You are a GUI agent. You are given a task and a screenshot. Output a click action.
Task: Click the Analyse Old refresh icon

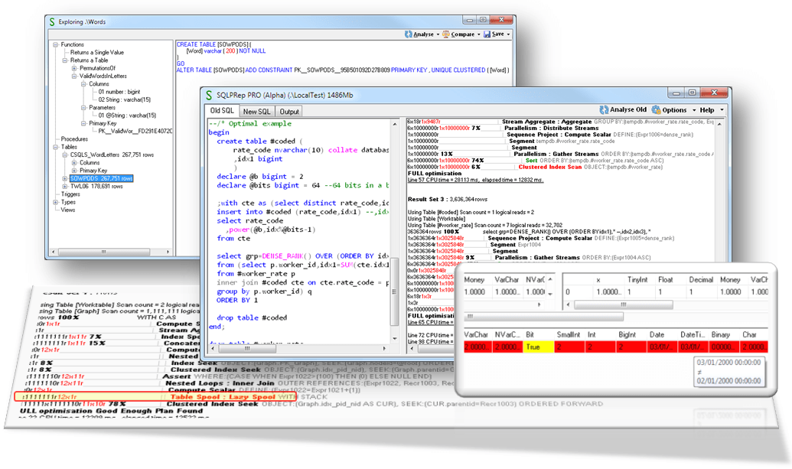pos(604,109)
